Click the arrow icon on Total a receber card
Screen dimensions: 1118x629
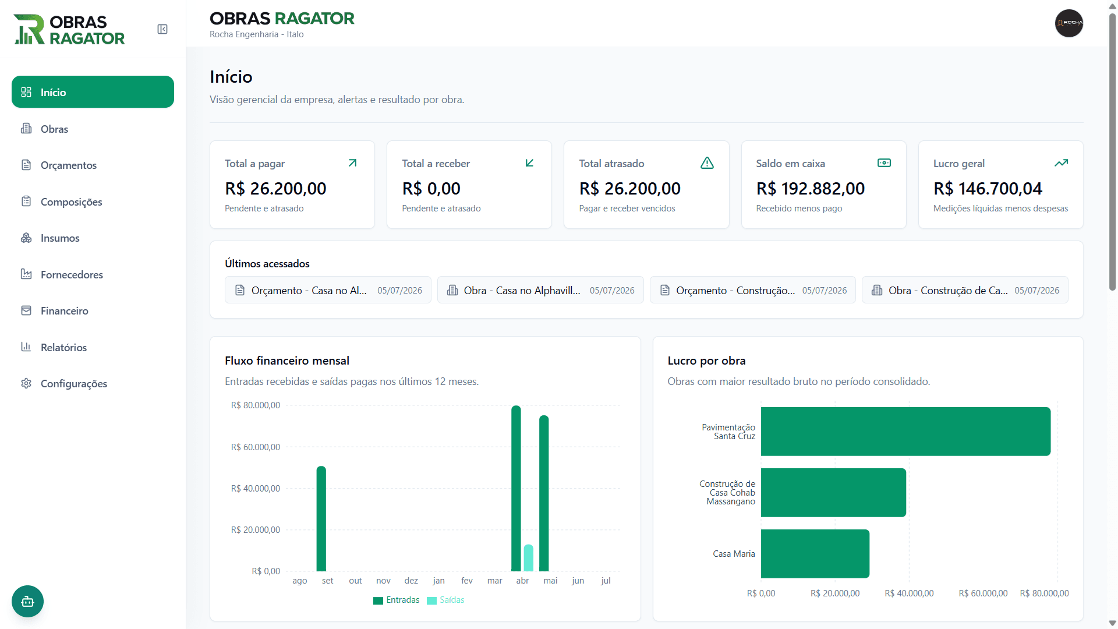(529, 163)
